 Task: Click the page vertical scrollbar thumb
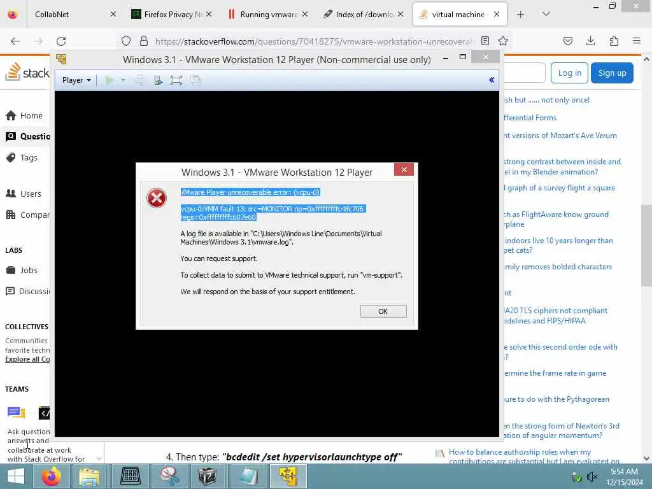pyautogui.click(x=646, y=245)
